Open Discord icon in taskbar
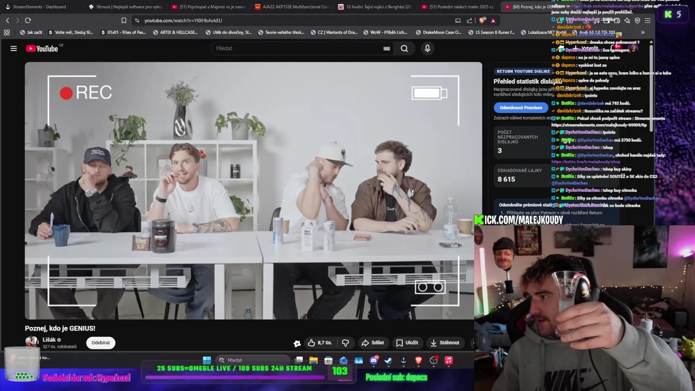The width and height of the screenshot is (695, 391). [x=374, y=360]
